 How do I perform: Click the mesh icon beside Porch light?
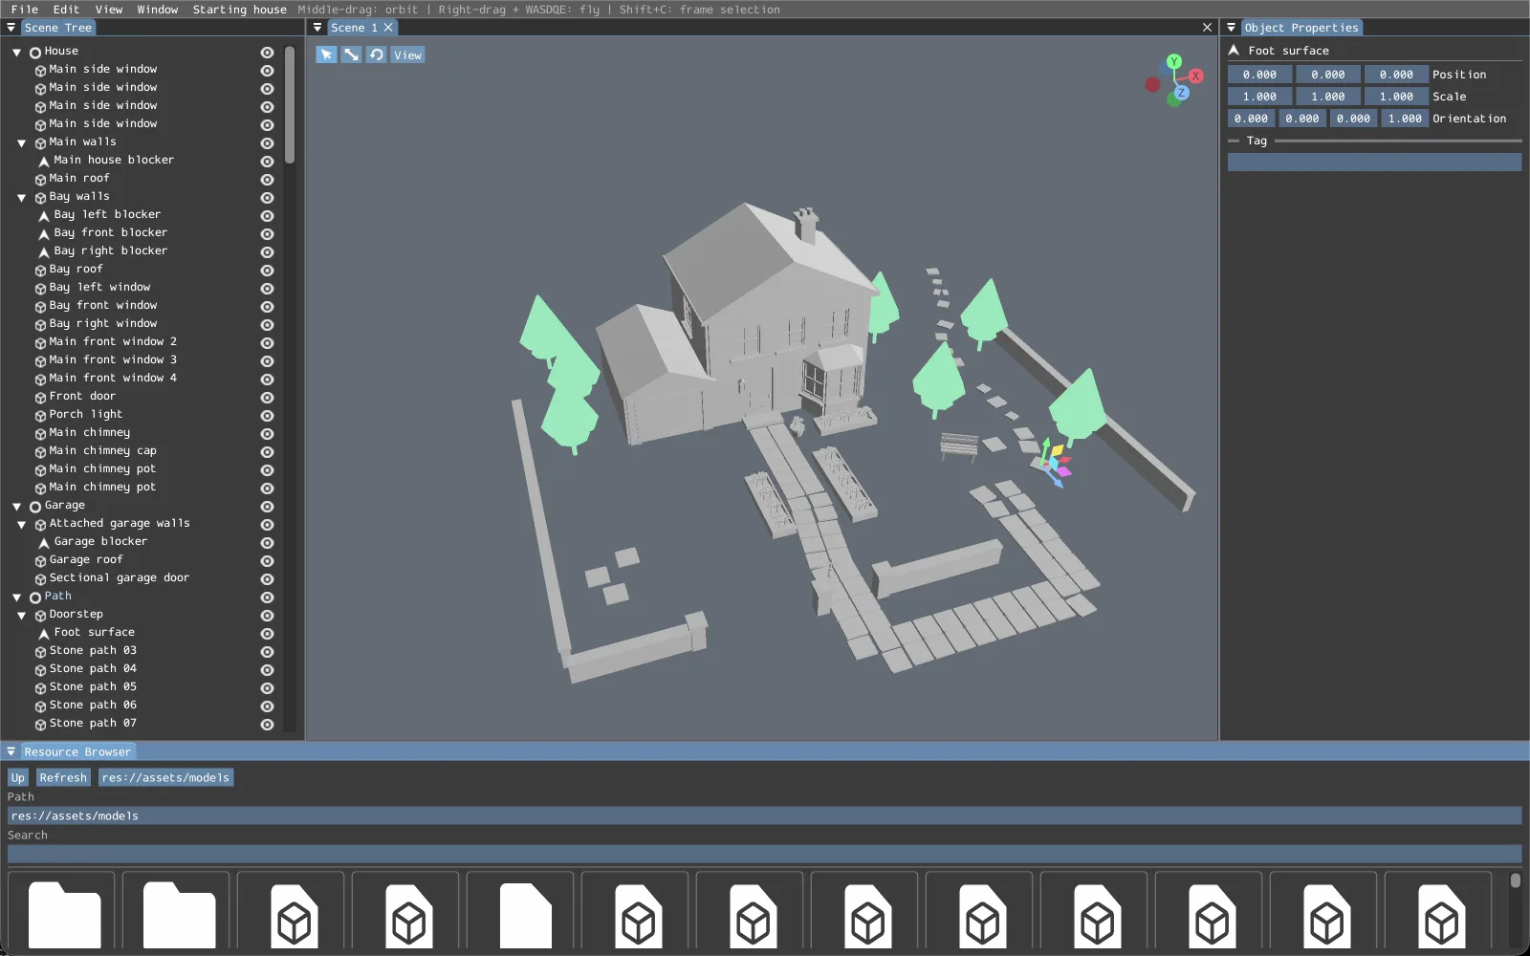(41, 415)
